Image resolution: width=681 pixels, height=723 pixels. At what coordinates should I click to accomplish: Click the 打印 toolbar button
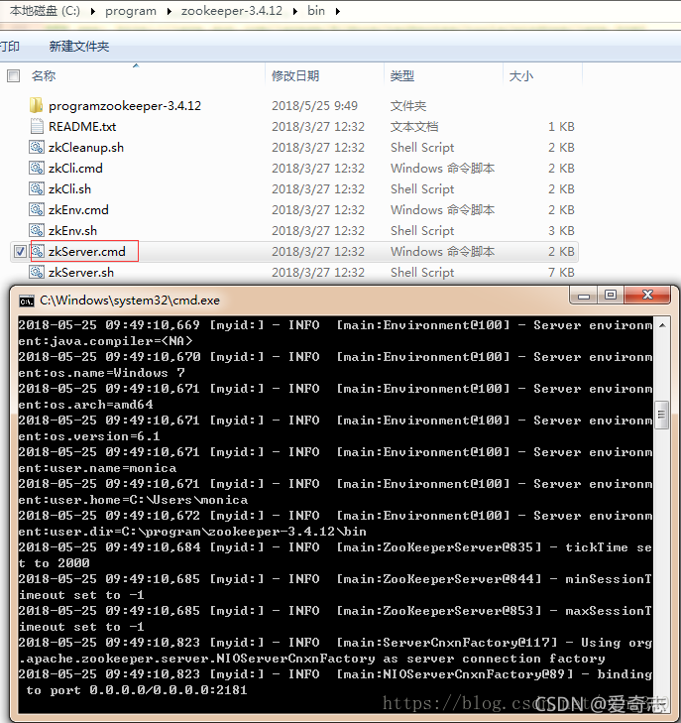click(x=10, y=46)
